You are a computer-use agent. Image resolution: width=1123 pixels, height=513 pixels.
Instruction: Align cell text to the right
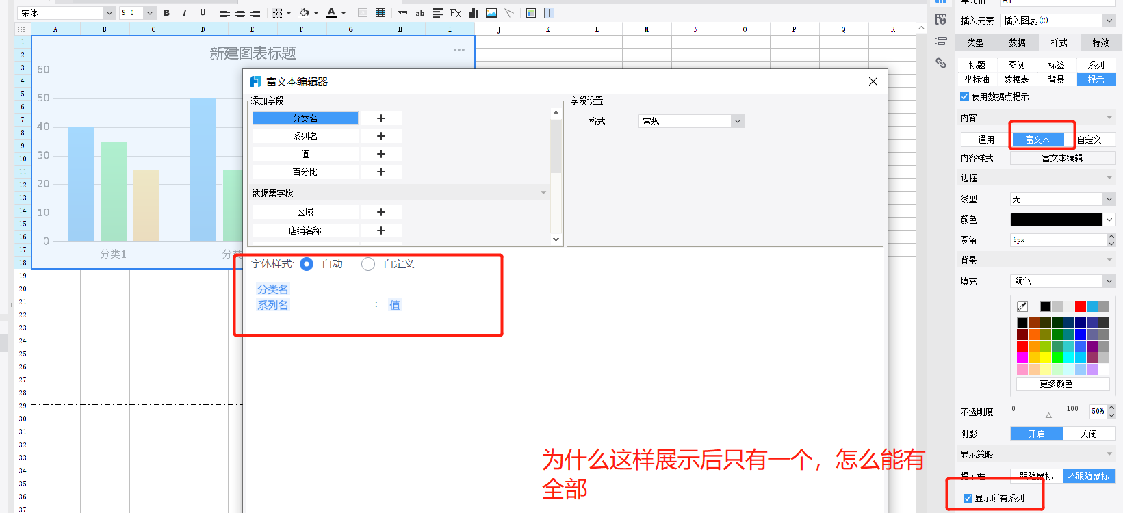[x=255, y=13]
